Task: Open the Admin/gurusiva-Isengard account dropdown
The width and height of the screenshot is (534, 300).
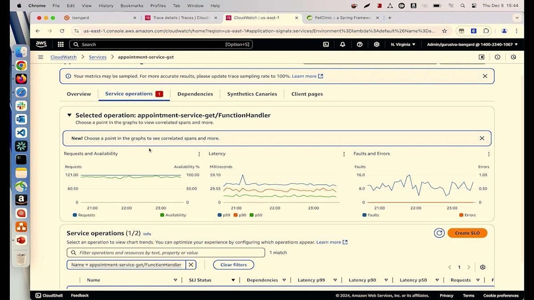Action: pyautogui.click(x=472, y=44)
